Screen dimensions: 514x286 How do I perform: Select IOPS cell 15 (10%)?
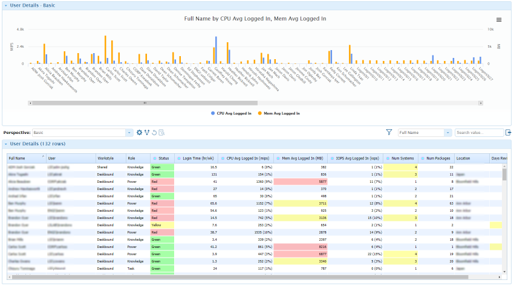356,218
